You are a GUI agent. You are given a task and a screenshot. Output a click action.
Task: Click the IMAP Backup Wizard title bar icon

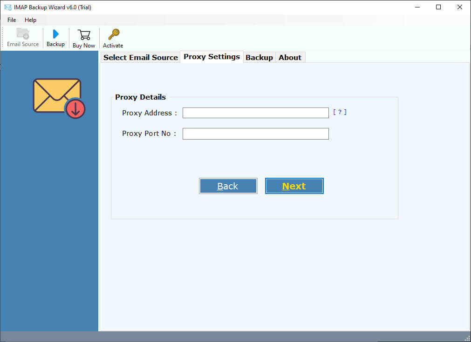click(x=7, y=7)
